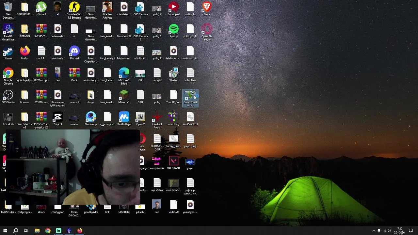Open the notification center
The image size is (418, 235).
[x=411, y=231]
